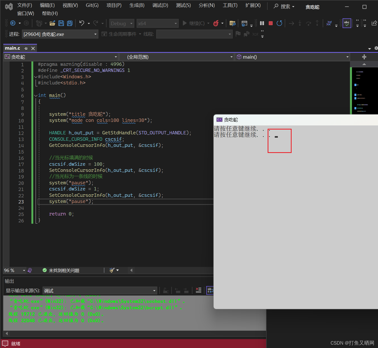The height and width of the screenshot is (348, 378).
Task: Open a file with the folder icon
Action: click(x=53, y=23)
